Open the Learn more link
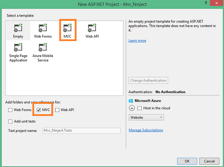The height and width of the screenshot is (167, 224). 137,41
